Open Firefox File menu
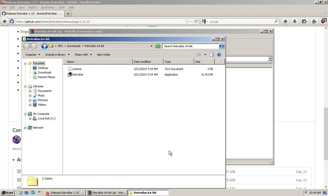328x196 pixels. [4, 7]
